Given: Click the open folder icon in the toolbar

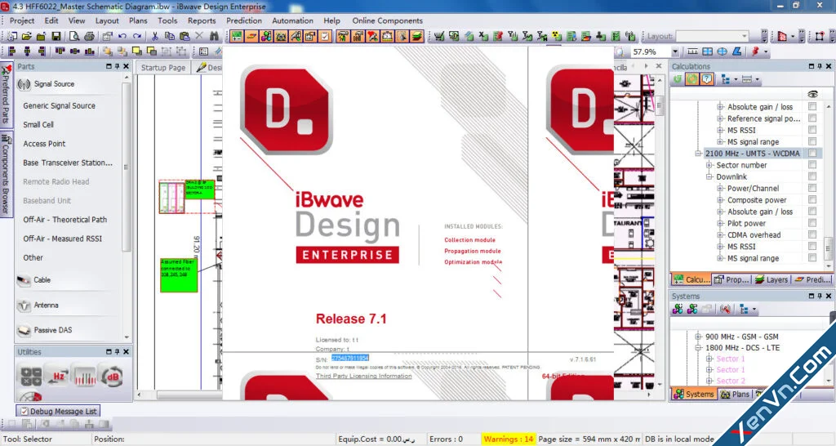Looking at the screenshot, I should point(26,36).
